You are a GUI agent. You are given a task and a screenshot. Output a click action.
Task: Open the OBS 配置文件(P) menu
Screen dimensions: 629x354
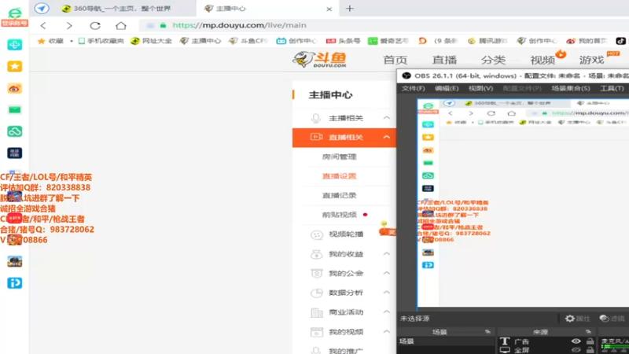pyautogui.click(x=522, y=88)
